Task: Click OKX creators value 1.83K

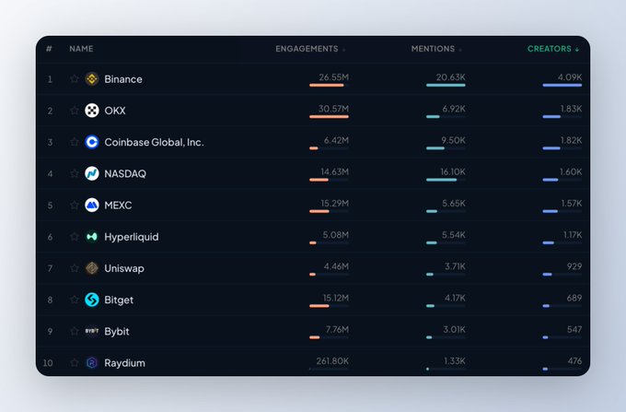Action: 571,109
